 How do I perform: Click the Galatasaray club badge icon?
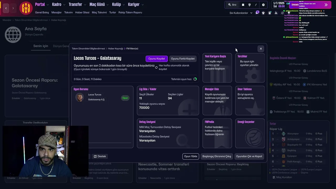point(26,8)
